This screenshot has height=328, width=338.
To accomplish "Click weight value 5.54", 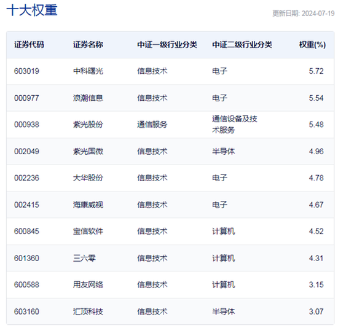I will [316, 98].
